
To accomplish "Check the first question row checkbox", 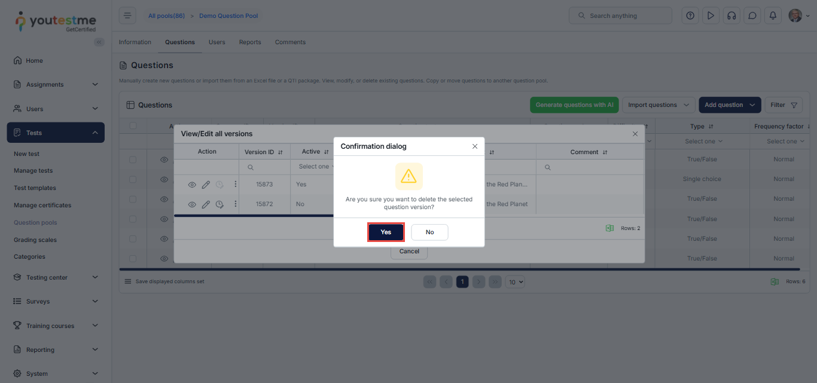I will (x=133, y=160).
